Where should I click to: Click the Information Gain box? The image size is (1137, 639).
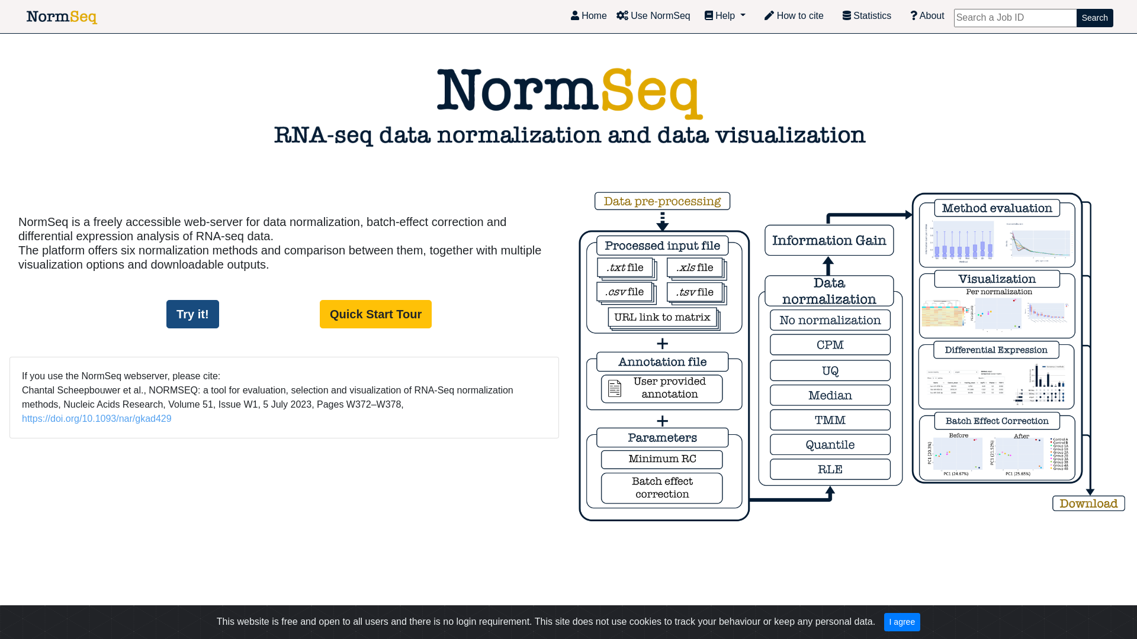pyautogui.click(x=829, y=240)
